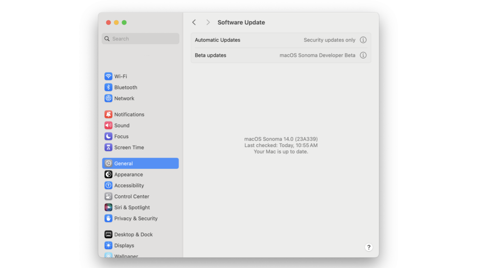Open Automatic Updates info button
477x268 pixels.
[x=363, y=40]
